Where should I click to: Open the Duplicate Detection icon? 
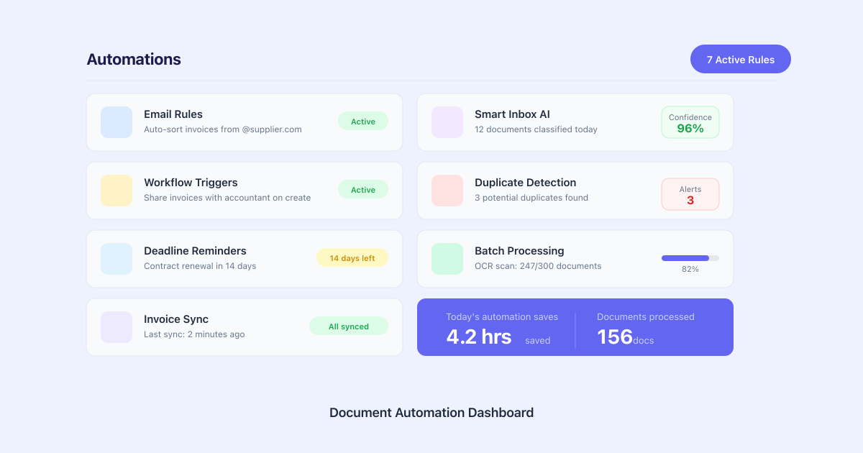(x=447, y=191)
